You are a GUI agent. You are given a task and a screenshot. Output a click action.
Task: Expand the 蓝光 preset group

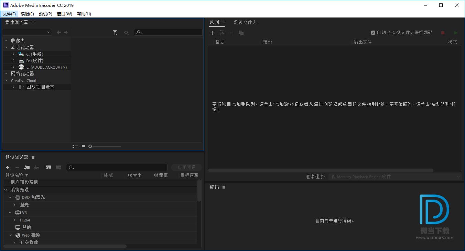click(14, 205)
